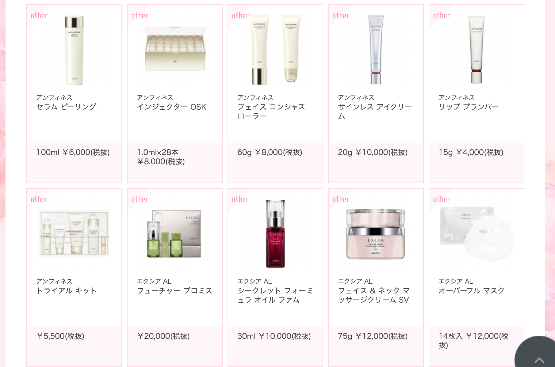Click the トライアル キット product name
Screen dimensions: 555x367
(66, 291)
